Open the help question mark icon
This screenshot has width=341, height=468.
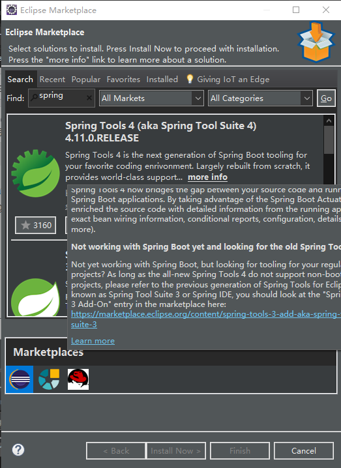coord(18,450)
